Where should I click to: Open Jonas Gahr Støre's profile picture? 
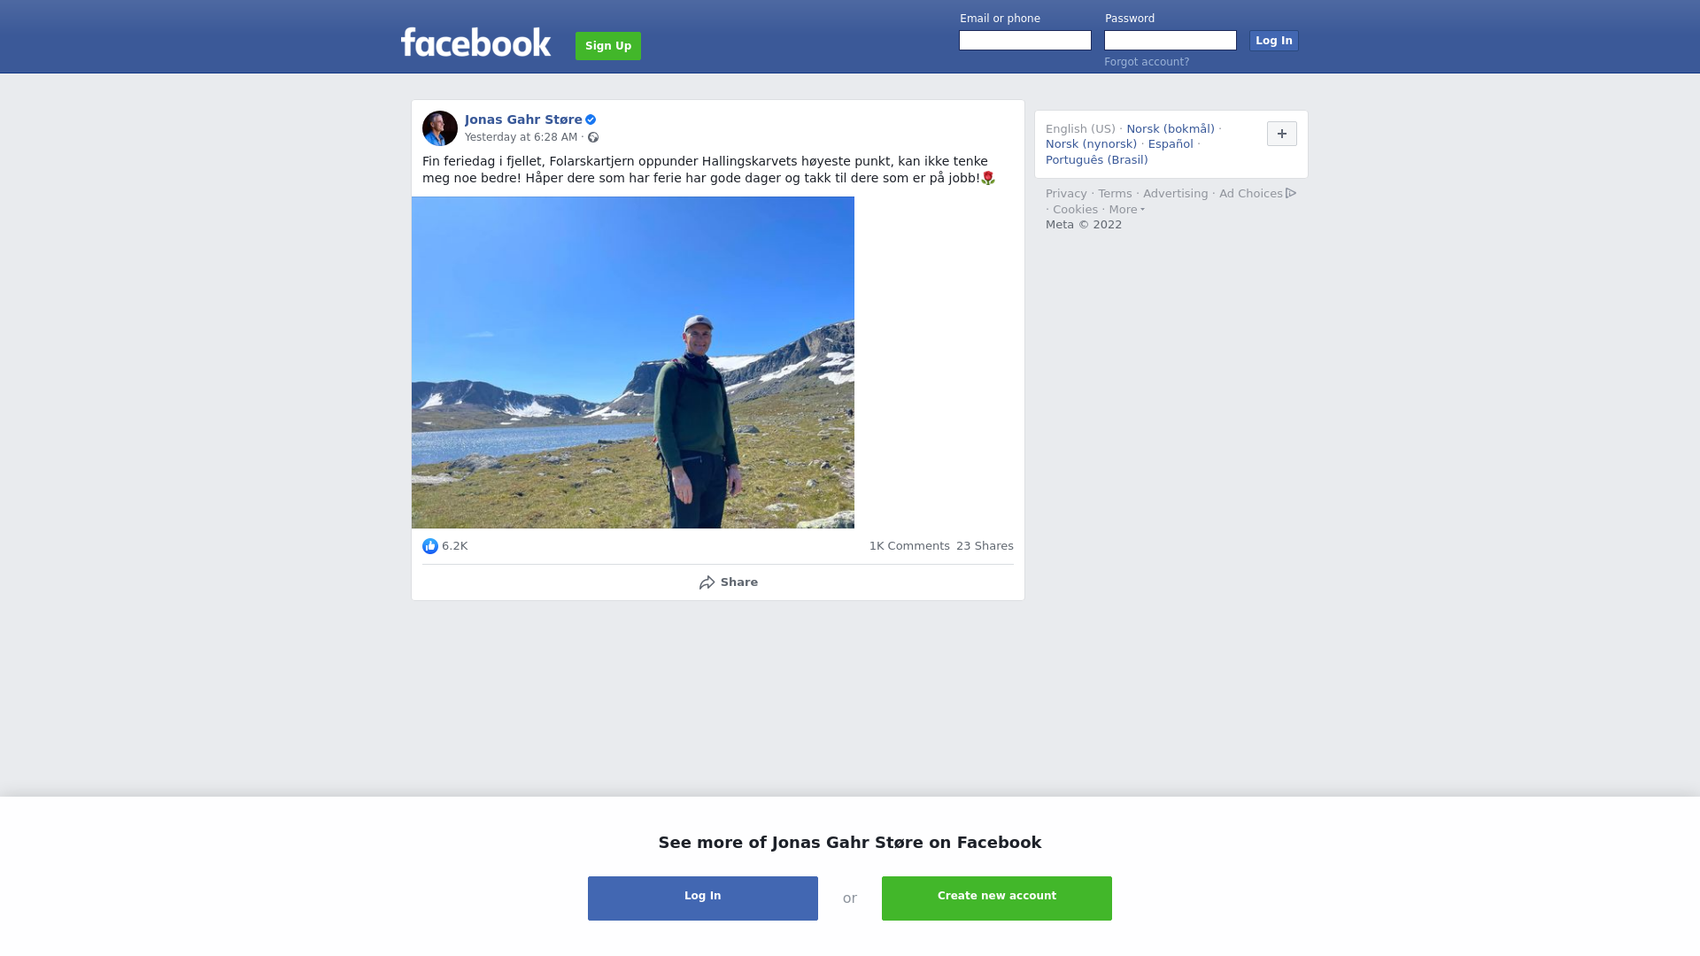coord(440,128)
